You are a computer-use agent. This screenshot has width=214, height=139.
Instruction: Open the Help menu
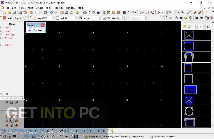tap(80, 8)
